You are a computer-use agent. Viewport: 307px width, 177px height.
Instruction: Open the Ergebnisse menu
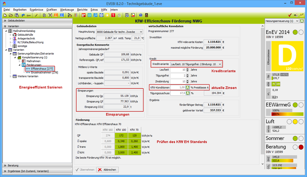pos(36,9)
